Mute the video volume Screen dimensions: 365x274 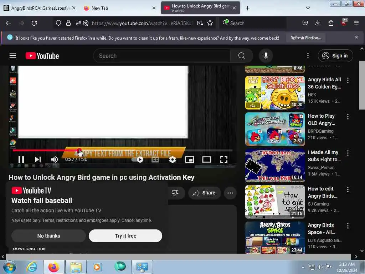pyautogui.click(x=55, y=159)
